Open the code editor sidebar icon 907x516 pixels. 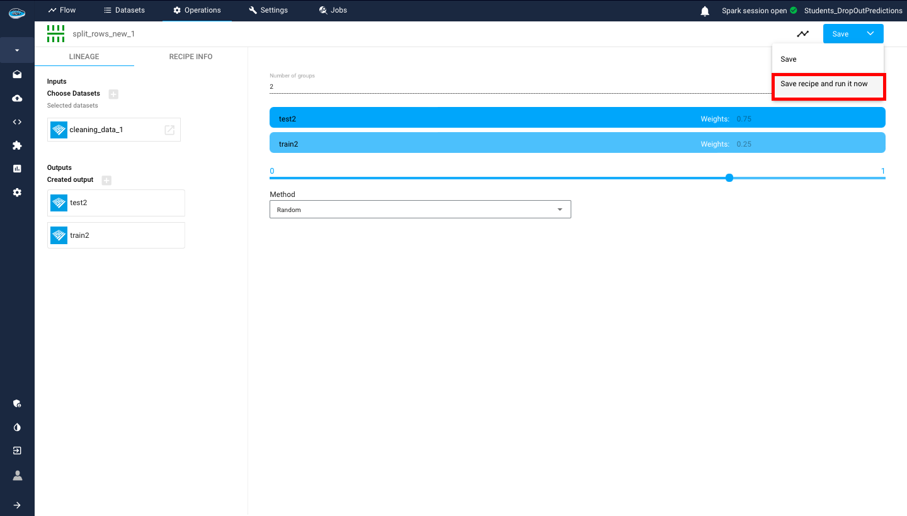pos(17,122)
